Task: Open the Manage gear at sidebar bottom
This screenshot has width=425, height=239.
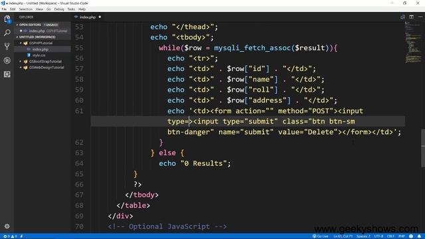Action: coord(7,226)
